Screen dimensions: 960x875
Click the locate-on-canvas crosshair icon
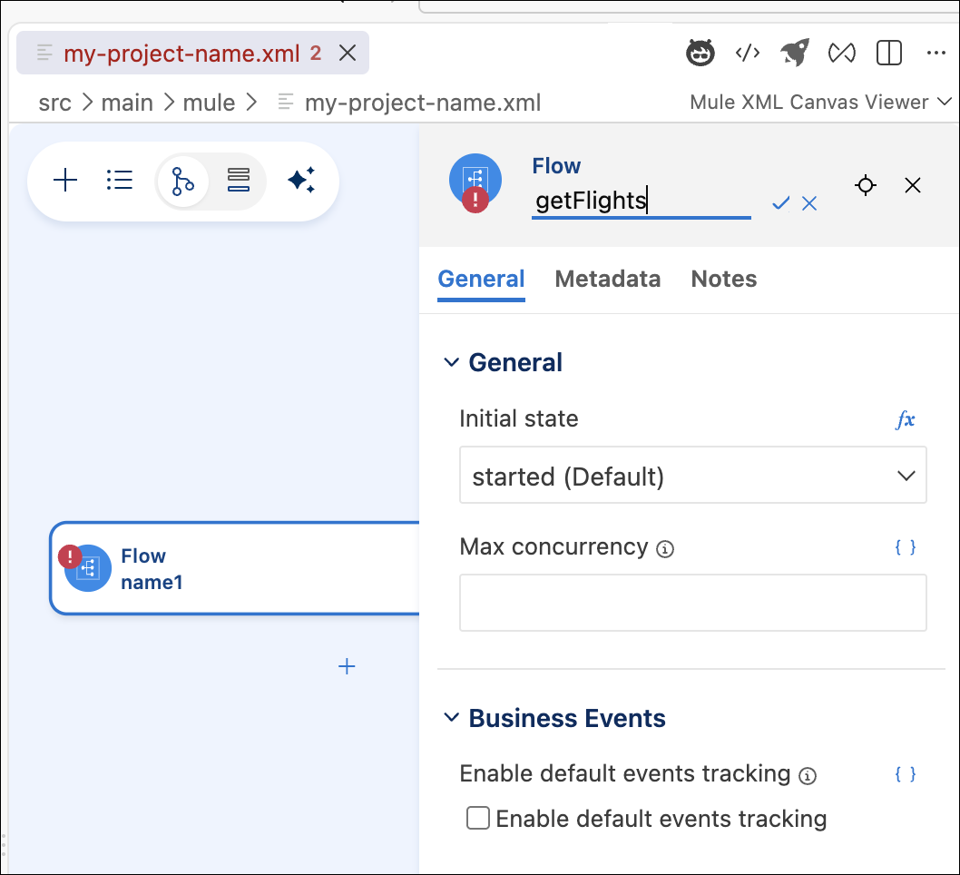click(x=866, y=185)
